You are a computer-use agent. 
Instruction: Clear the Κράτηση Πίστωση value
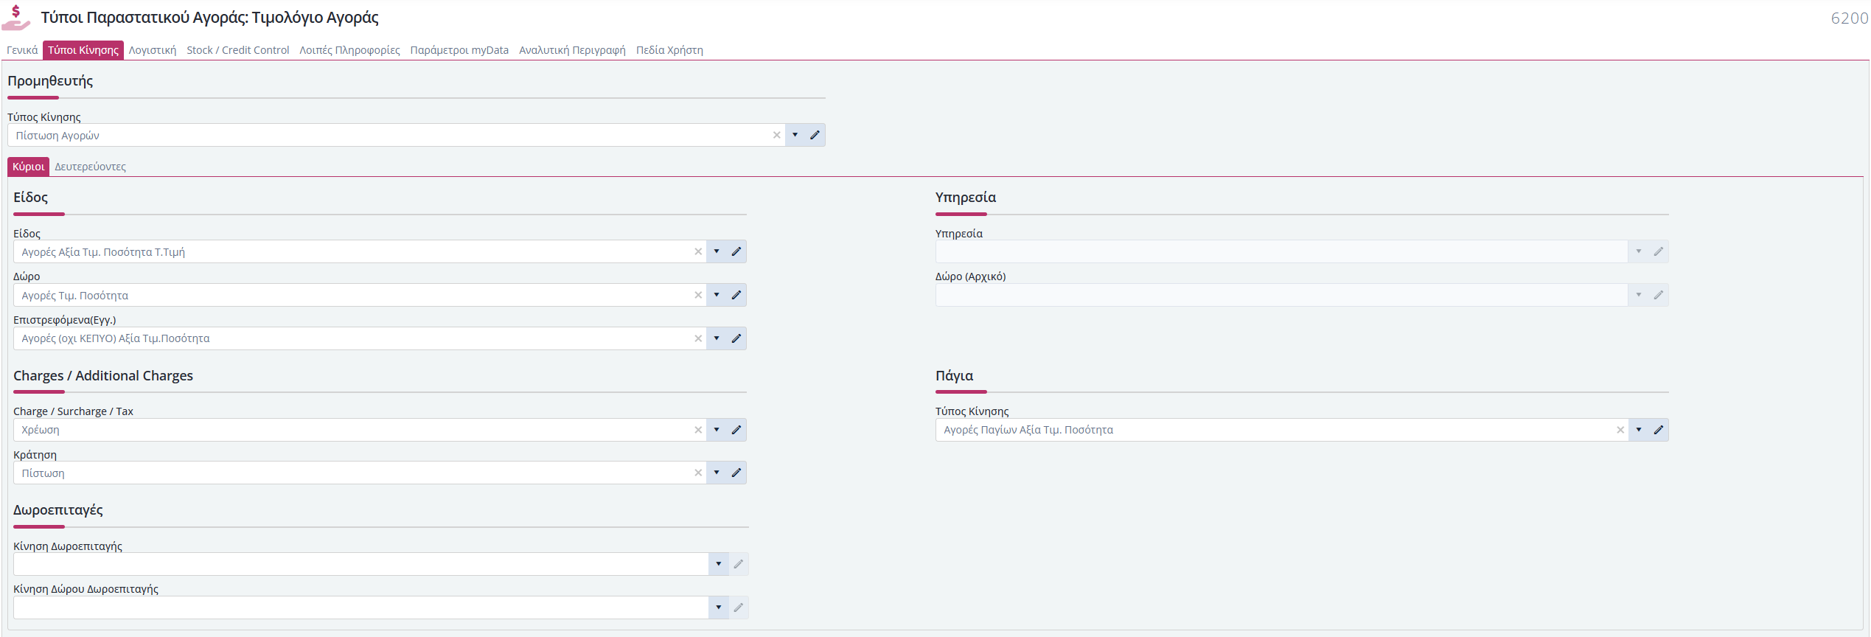[698, 473]
